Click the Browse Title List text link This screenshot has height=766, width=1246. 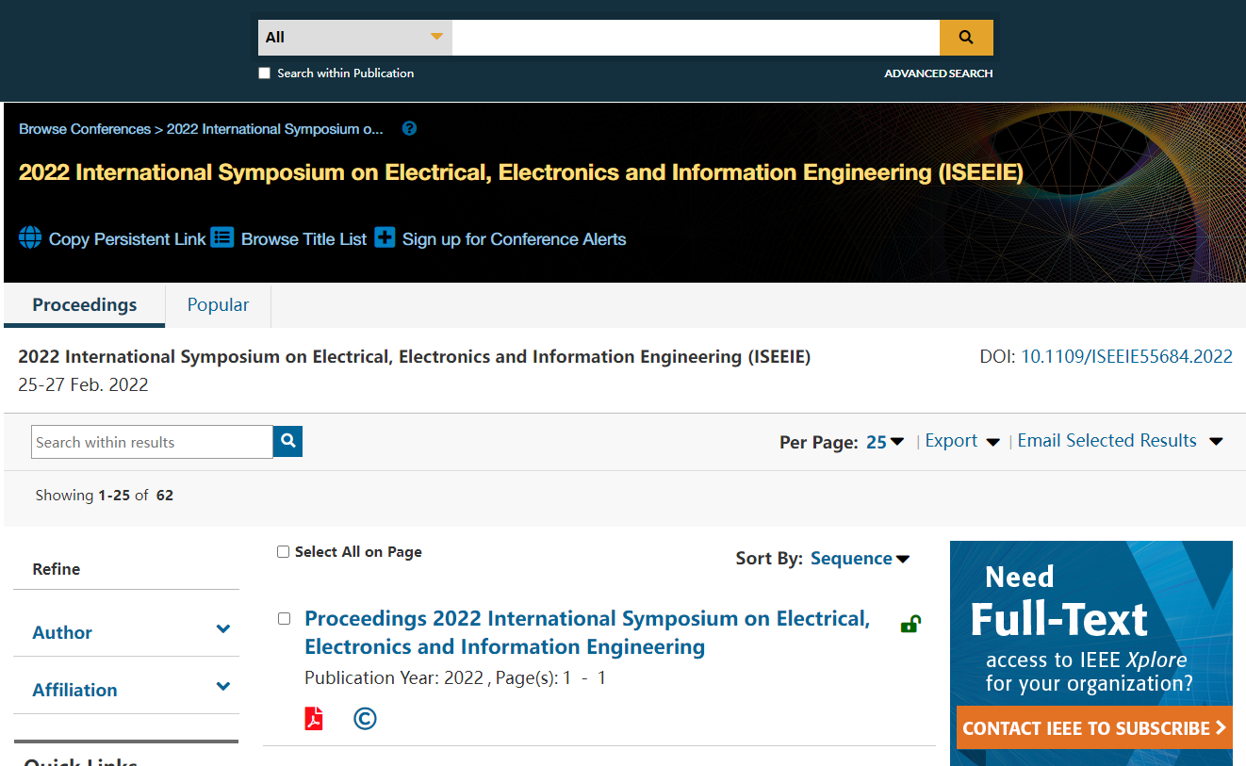point(303,239)
